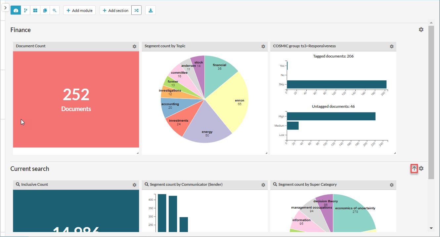Image resolution: width=440 pixels, height=237 pixels.
Task: Click the Add module button
Action: [79, 10]
